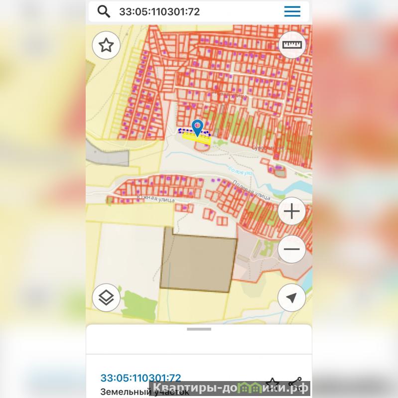Click the Земельный участок label
The image size is (398, 398).
tap(144, 392)
